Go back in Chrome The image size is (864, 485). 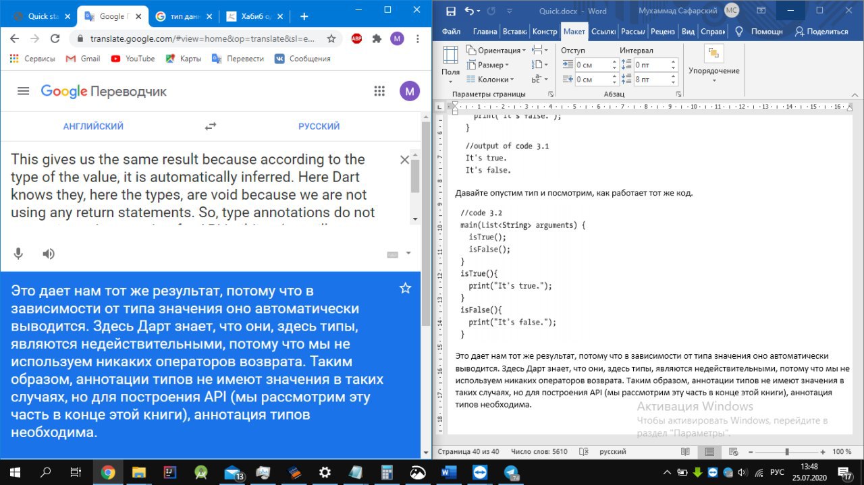[x=14, y=38]
